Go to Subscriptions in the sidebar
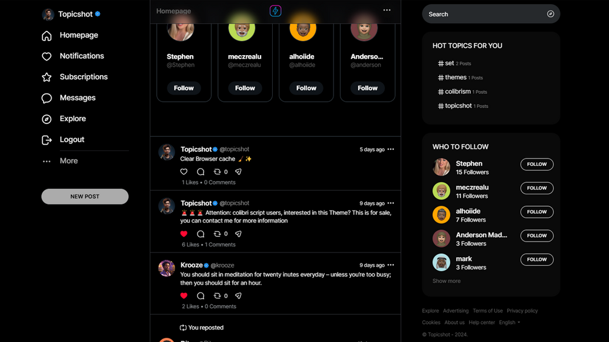Image resolution: width=609 pixels, height=342 pixels. pos(84,77)
